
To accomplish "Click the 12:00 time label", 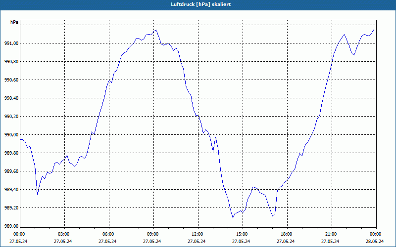I will pyautogui.click(x=197, y=234).
